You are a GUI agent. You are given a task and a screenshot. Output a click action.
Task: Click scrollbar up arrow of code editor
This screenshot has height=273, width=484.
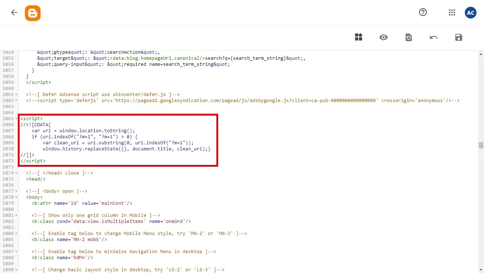(481, 54)
